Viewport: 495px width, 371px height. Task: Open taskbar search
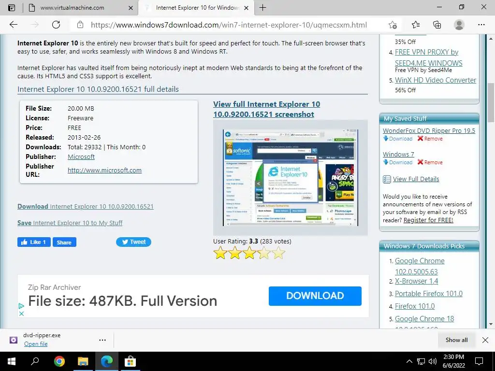(35, 361)
